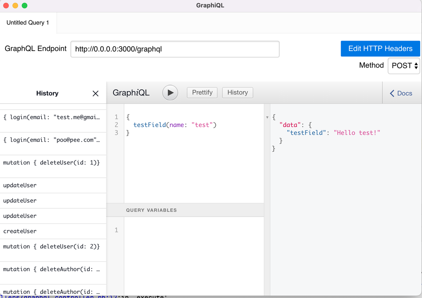Screen dimensions: 422x298
Task: Toggle the History toolbar button
Action: point(237,92)
